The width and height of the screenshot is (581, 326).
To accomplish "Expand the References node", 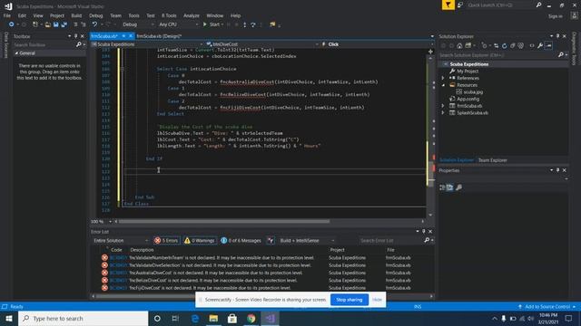I will tap(443, 79).
